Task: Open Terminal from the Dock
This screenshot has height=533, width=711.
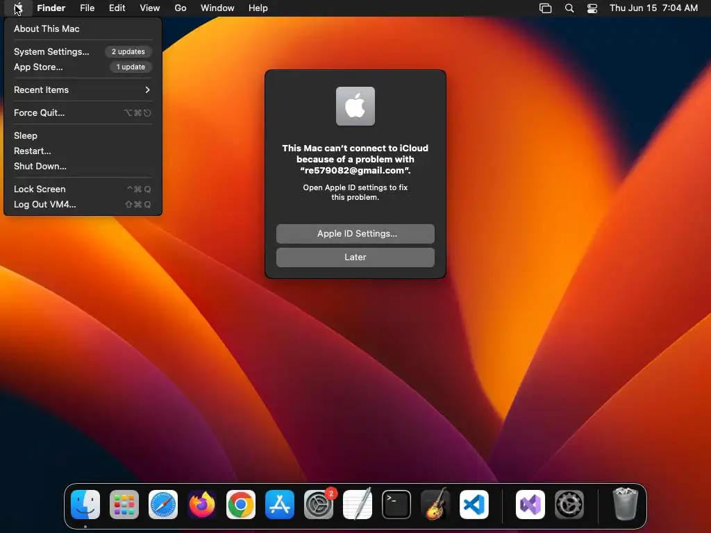Action: (x=396, y=505)
